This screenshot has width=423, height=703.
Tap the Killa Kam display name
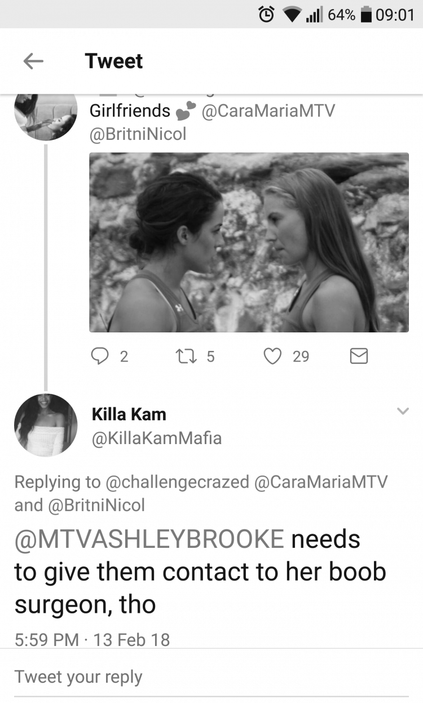pyautogui.click(x=129, y=415)
